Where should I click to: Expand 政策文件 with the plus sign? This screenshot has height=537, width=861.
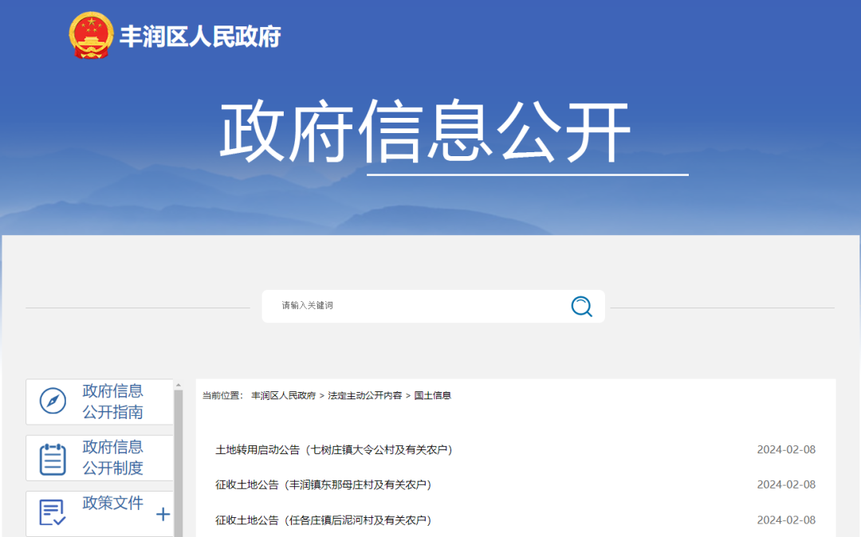tap(163, 514)
